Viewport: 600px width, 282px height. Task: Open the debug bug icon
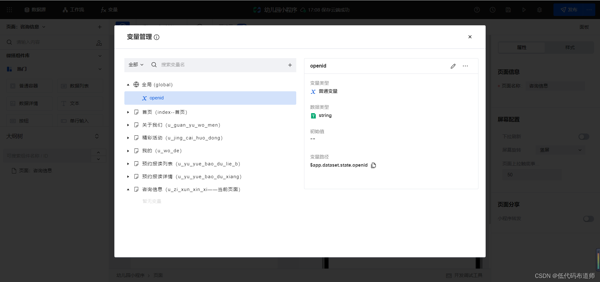tap(539, 10)
